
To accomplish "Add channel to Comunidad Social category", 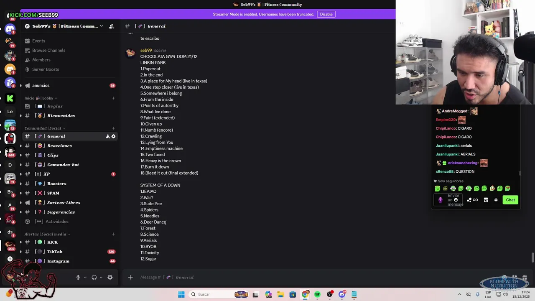I will click(113, 128).
